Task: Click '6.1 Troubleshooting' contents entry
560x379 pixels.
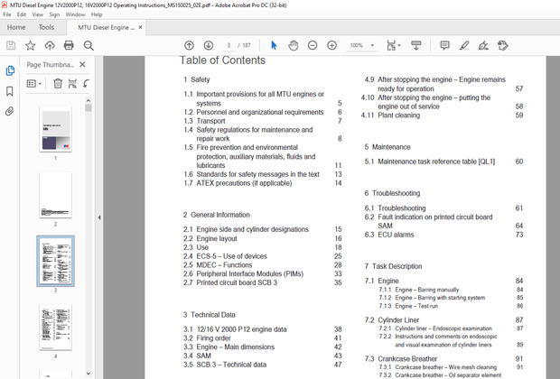Action: click(x=443, y=208)
